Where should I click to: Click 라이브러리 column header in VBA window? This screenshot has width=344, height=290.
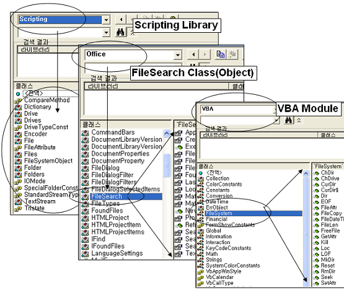(x=259, y=135)
